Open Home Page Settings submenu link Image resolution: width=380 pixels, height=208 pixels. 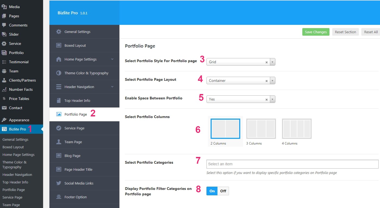[x=18, y=155]
